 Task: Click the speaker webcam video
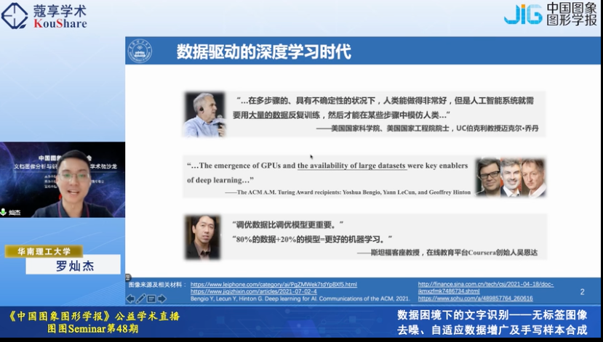point(63,179)
